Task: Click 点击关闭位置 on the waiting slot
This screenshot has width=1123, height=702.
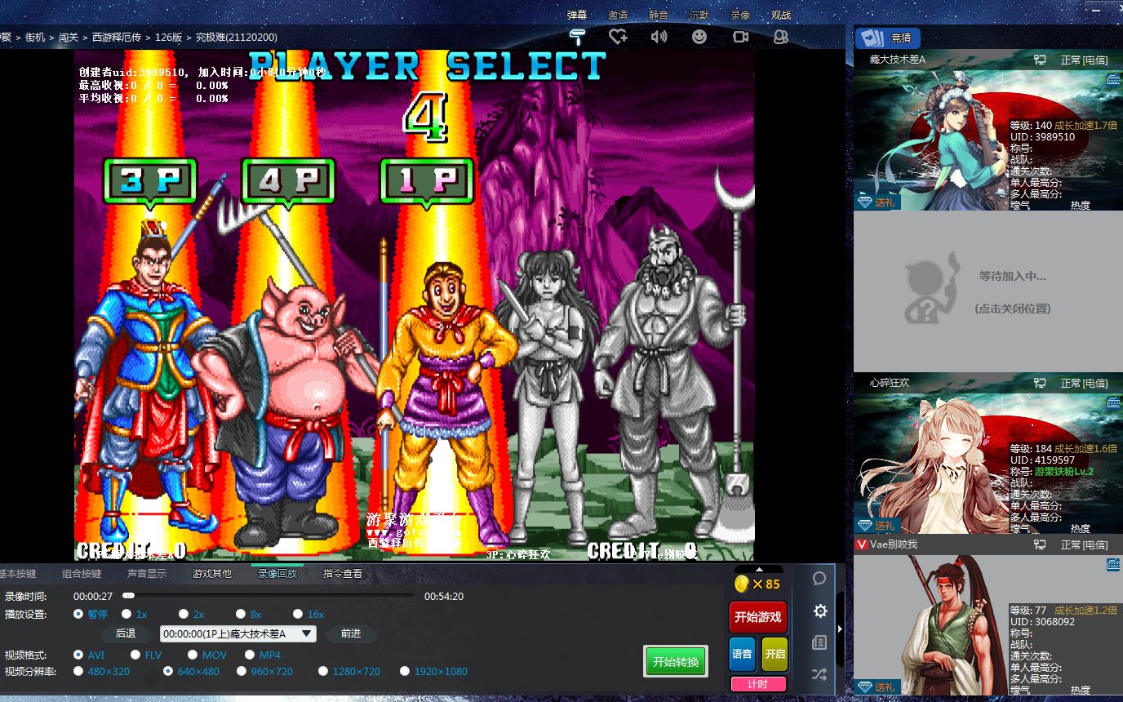Action: (x=1013, y=309)
